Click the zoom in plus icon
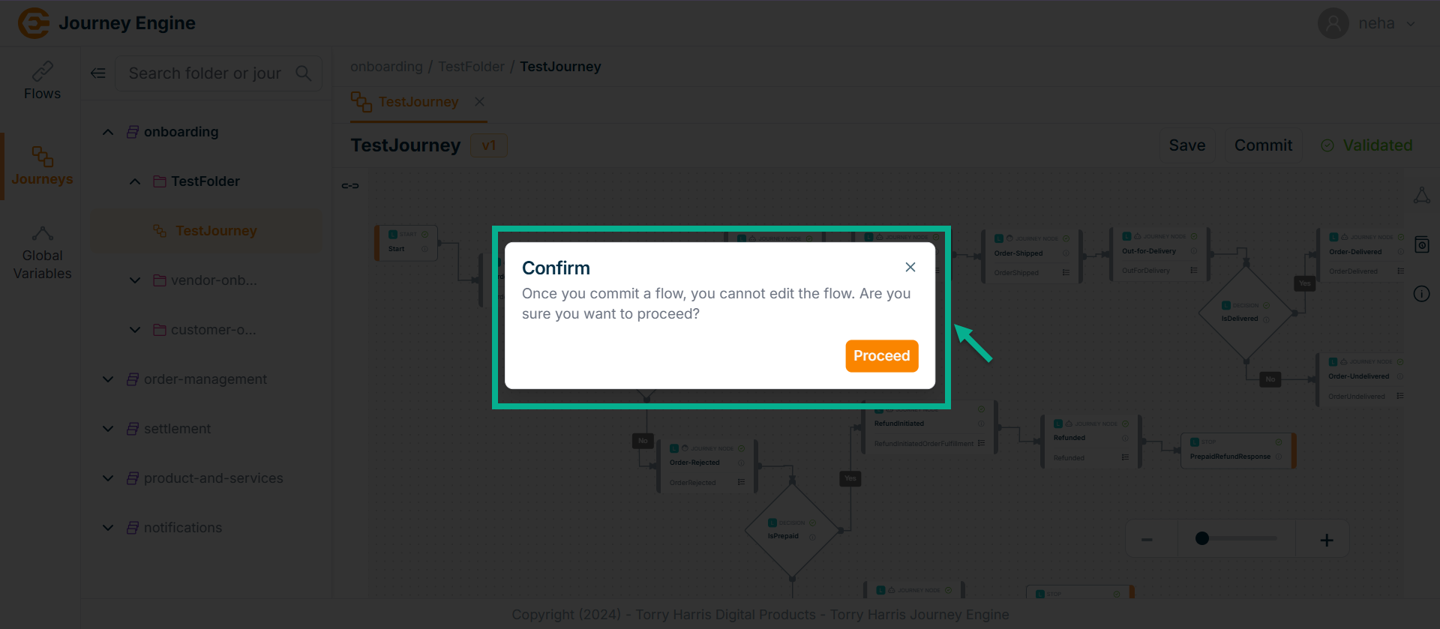Image resolution: width=1440 pixels, height=629 pixels. coord(1326,540)
